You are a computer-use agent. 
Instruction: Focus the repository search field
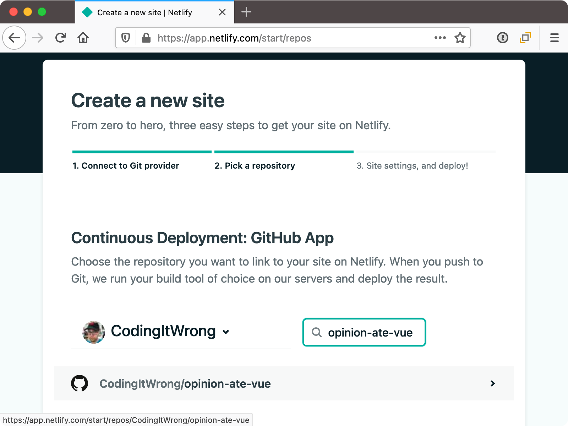(364, 332)
